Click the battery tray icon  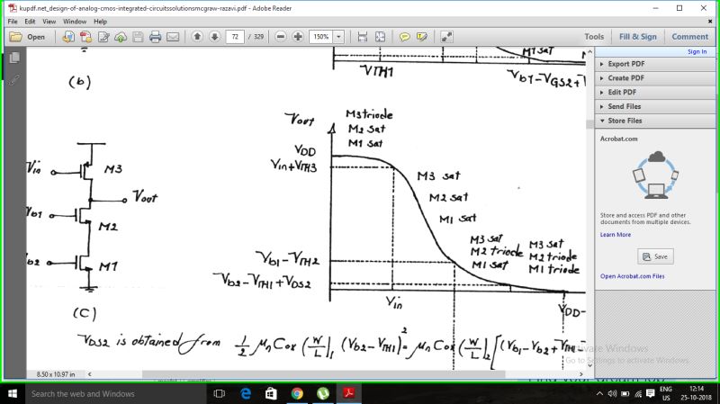(625, 393)
